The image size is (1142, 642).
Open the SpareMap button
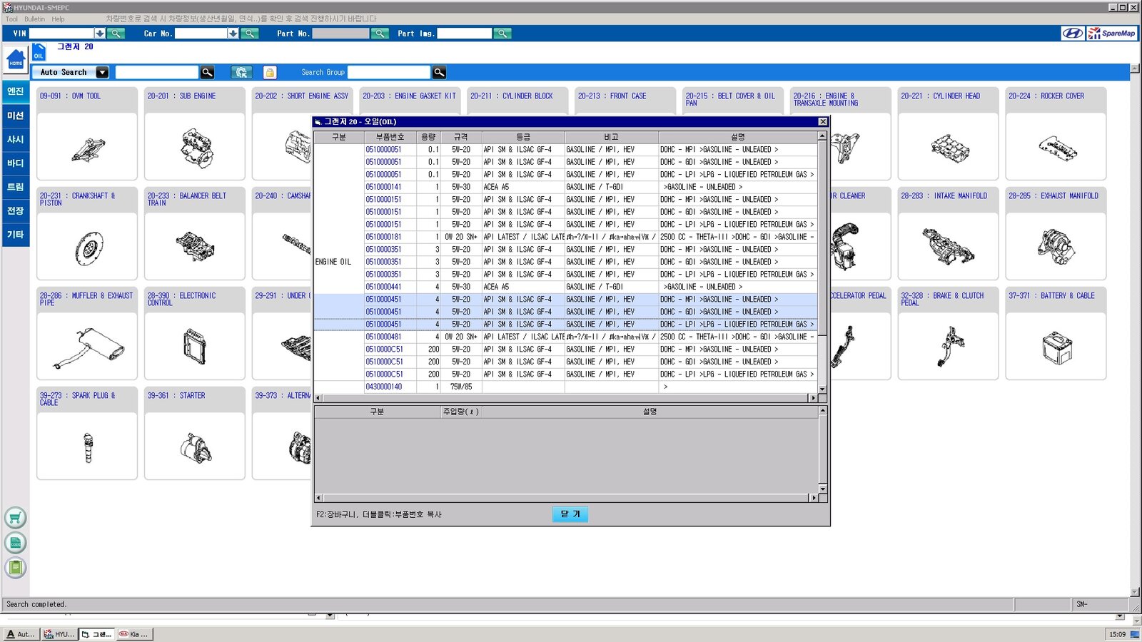coord(1112,34)
